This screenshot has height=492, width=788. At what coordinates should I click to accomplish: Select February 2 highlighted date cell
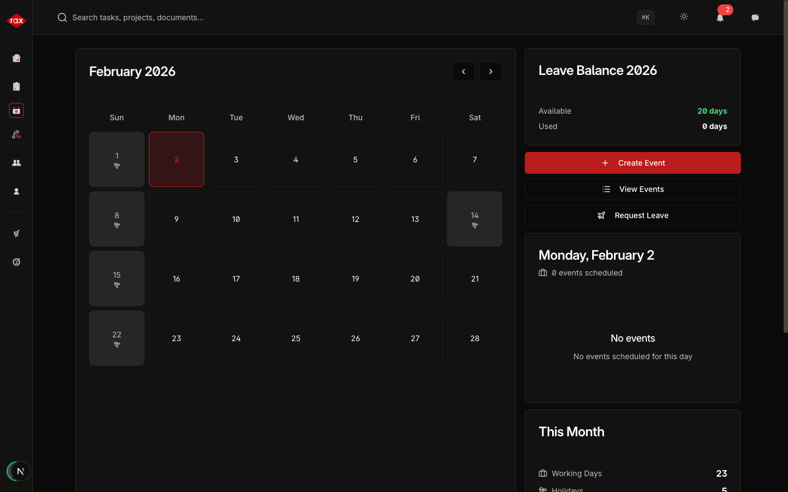176,159
